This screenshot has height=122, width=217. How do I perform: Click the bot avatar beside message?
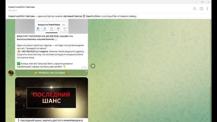click(11, 73)
